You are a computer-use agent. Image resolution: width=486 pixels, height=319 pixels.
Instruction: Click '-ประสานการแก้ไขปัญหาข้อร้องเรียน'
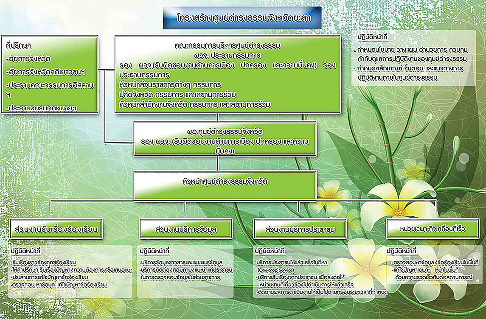(x=49, y=277)
